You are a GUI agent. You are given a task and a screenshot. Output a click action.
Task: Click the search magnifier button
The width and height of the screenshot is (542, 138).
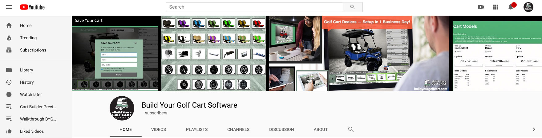pyautogui.click(x=353, y=7)
